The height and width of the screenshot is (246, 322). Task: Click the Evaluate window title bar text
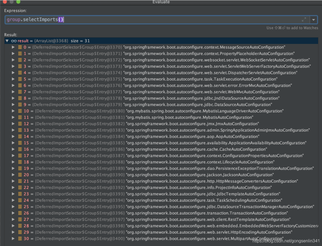[x=161, y=2]
